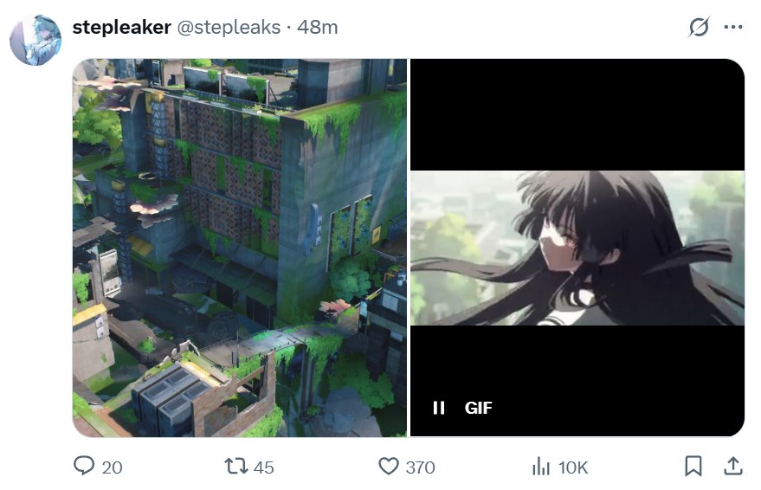This screenshot has height=490, width=761.
Task: Click the GIF label badge
Action: tap(479, 408)
